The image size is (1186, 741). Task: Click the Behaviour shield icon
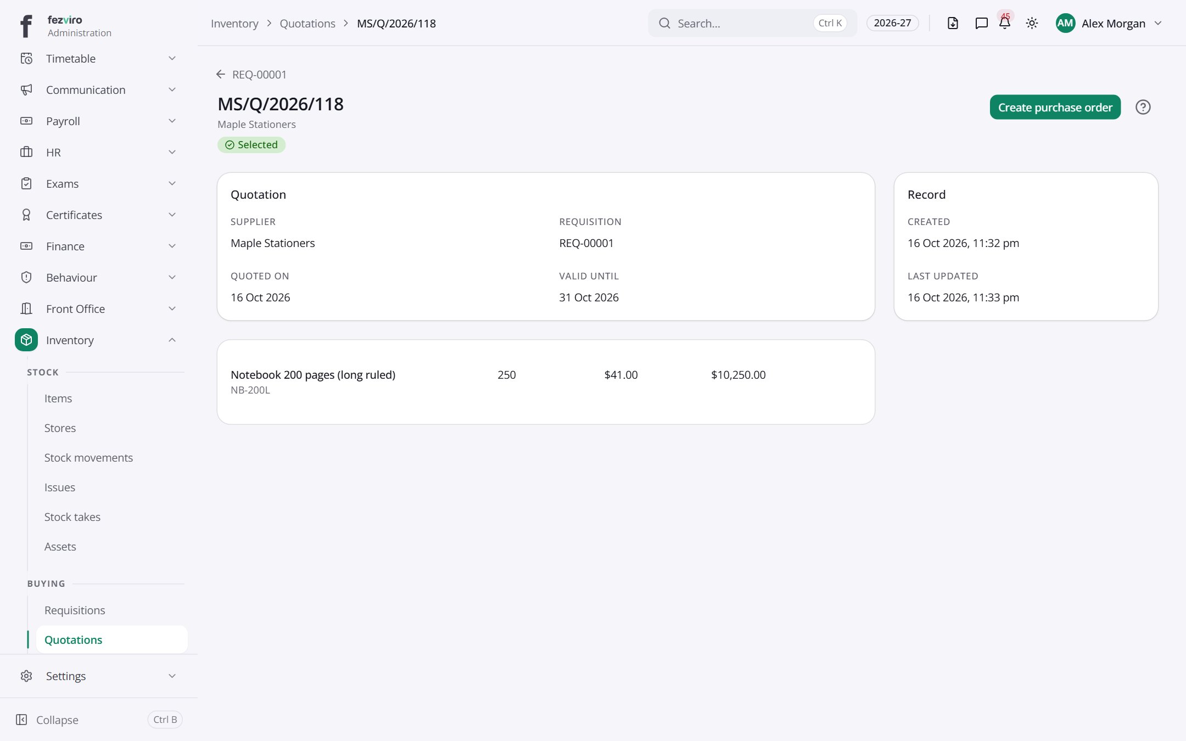tap(26, 277)
